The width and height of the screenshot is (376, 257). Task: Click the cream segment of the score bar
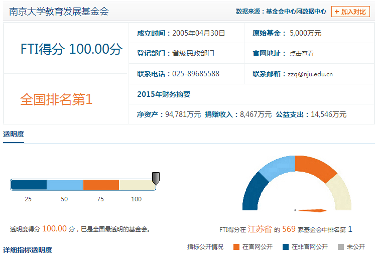137,185
